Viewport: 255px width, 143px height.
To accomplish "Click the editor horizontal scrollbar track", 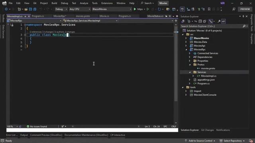I will click(106, 126).
